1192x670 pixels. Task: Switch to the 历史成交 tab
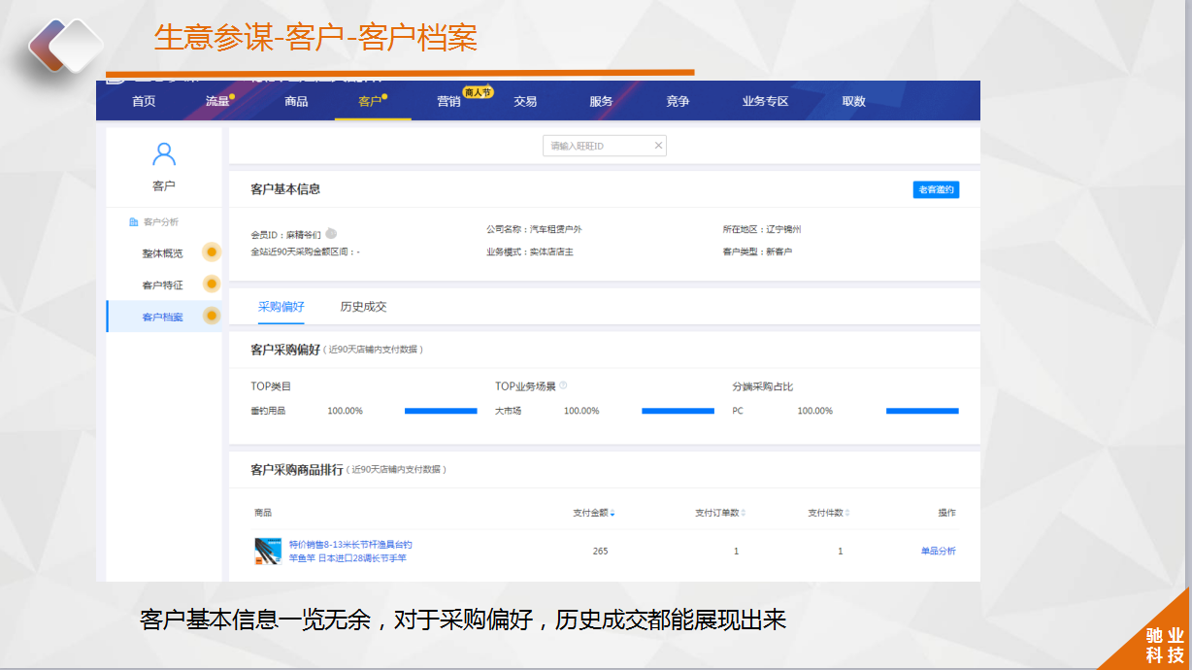click(x=364, y=307)
